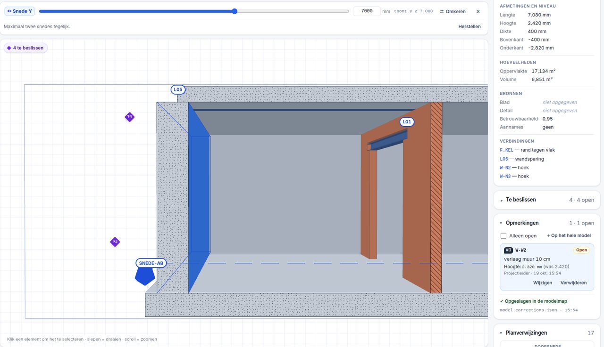The height and width of the screenshot is (347, 604).
Task: Click Wijzigen on remark #1
Action: pyautogui.click(x=543, y=283)
